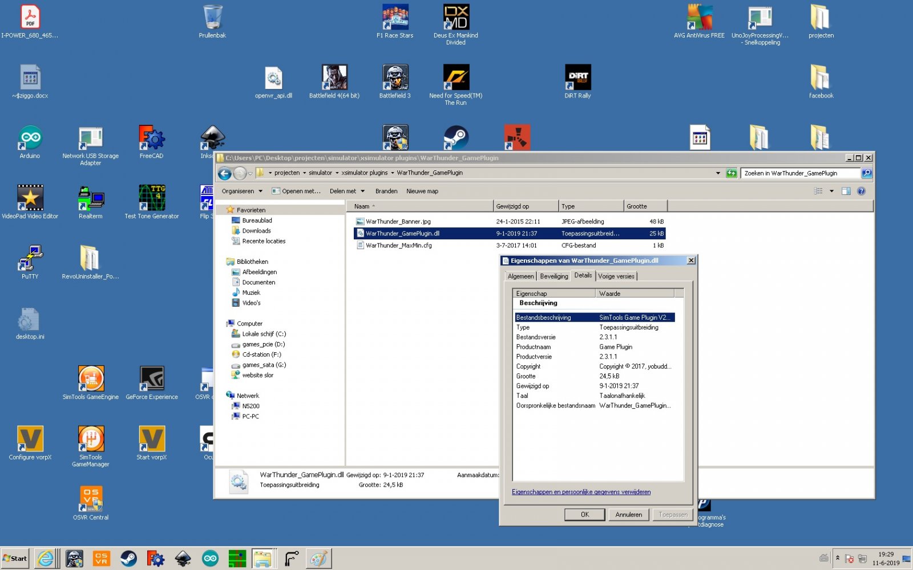Open openvr_api.dll file on desktop
Viewport: 913px width, 570px height.
(273, 82)
